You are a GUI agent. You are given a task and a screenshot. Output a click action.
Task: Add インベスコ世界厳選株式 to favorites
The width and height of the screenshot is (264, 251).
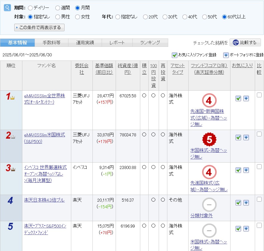[x=238, y=170]
